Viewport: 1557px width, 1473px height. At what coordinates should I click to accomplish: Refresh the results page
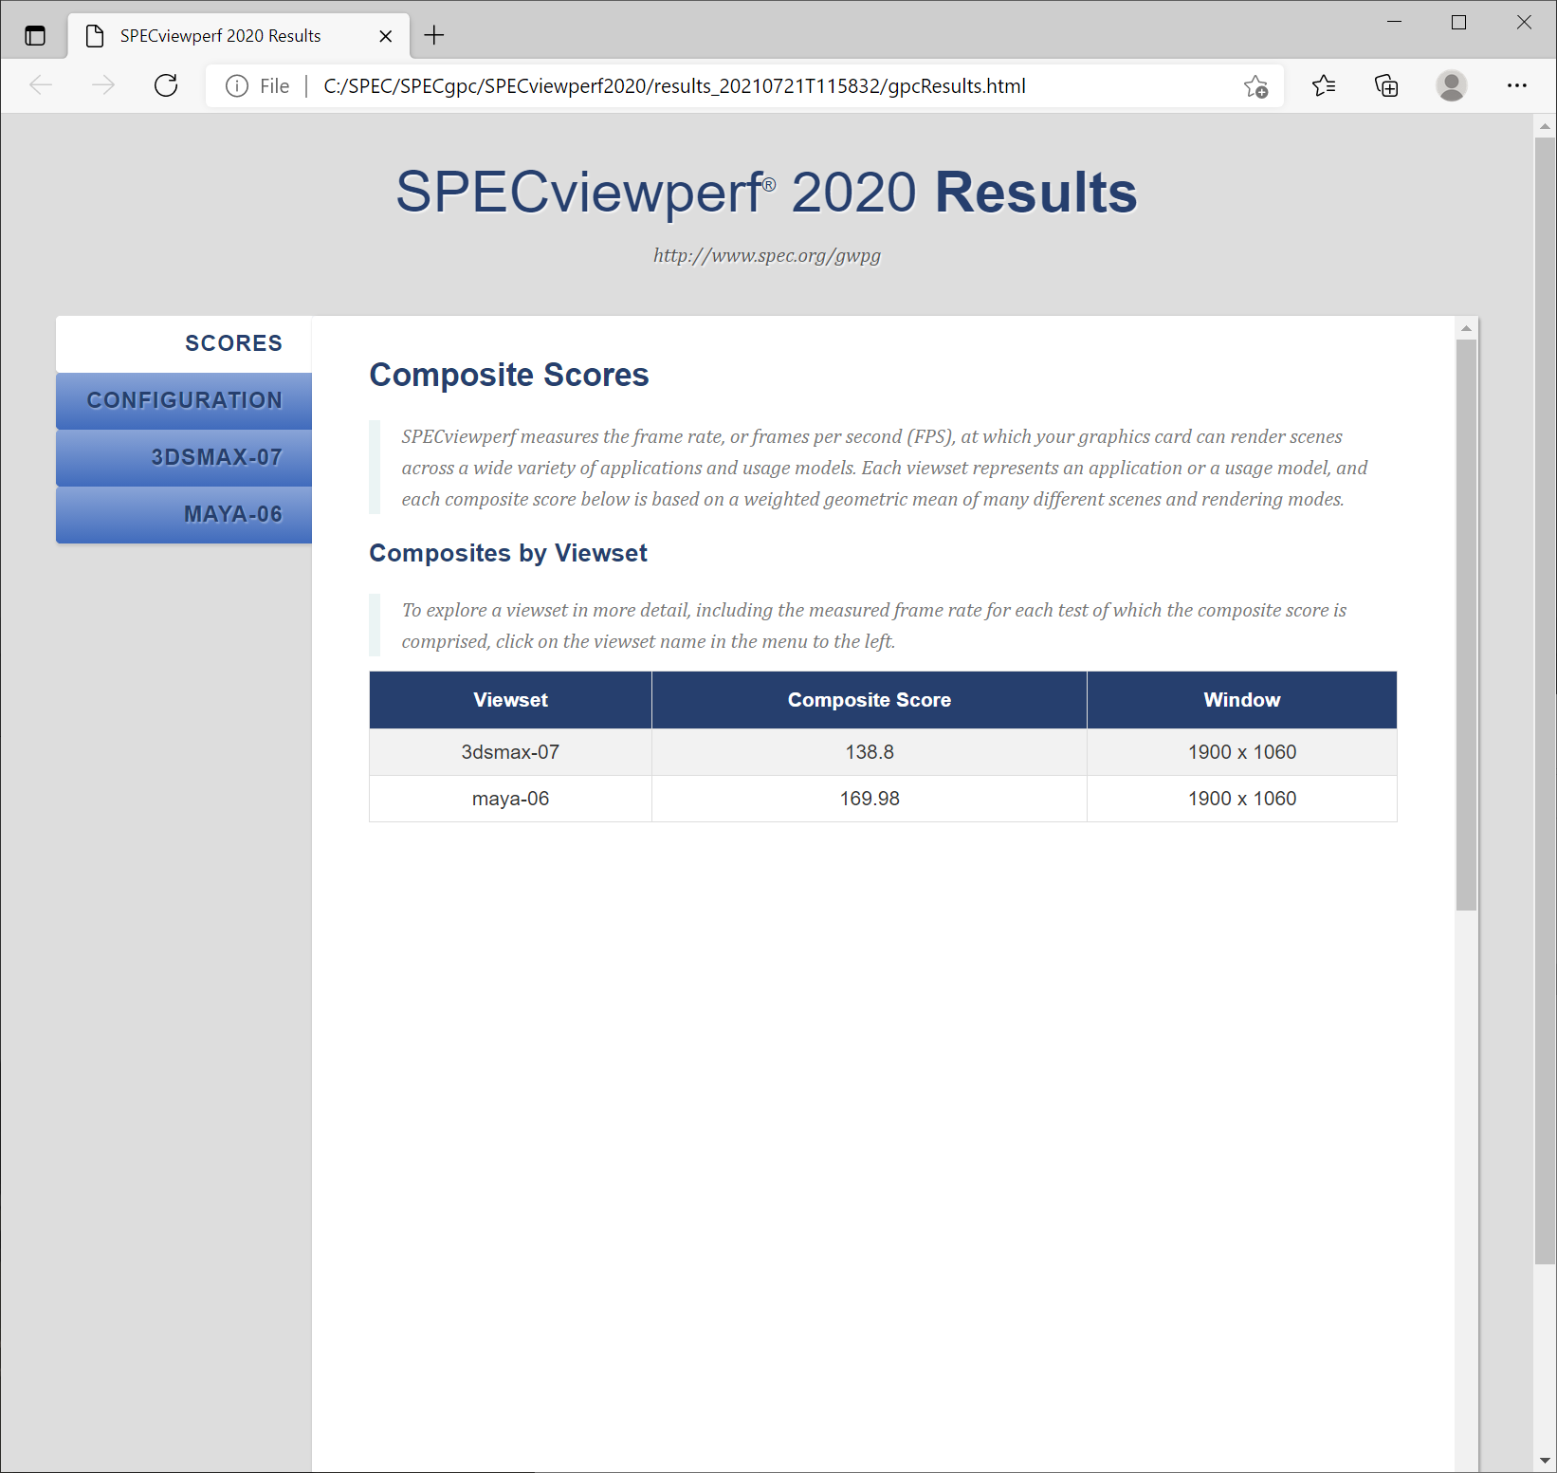[x=166, y=86]
